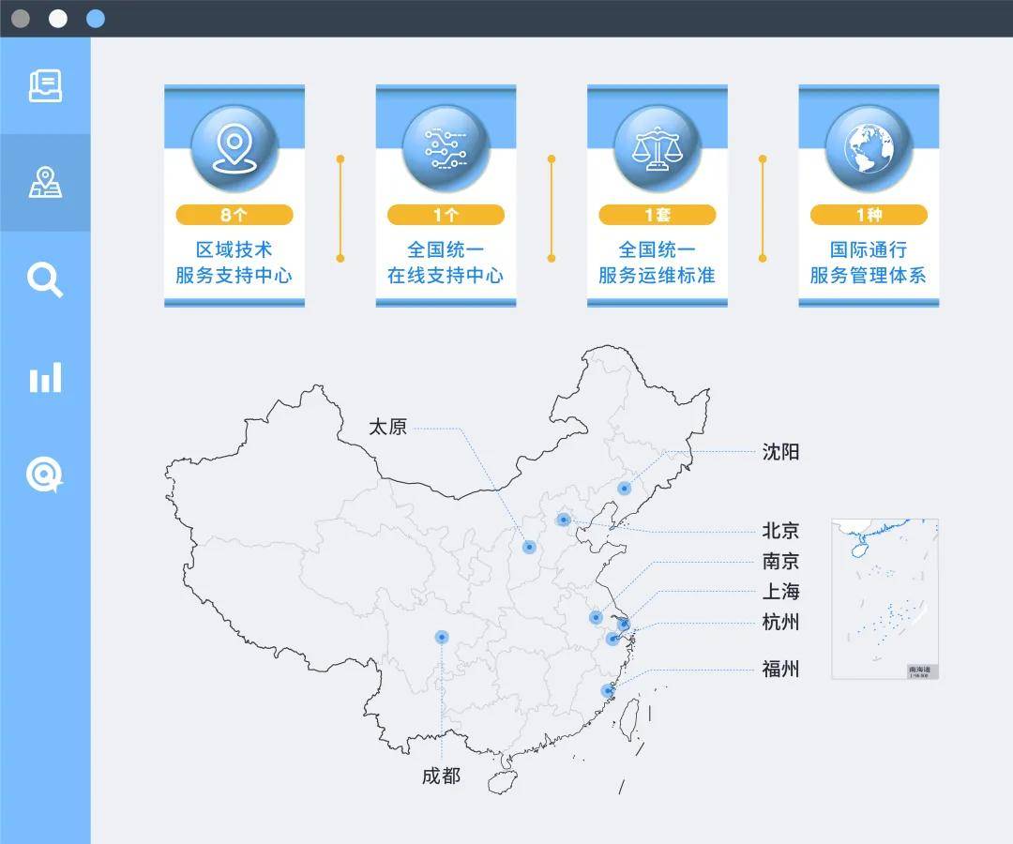Click the location pin sphere icon
Screen dimensions: 1013x844
[x=234, y=148]
